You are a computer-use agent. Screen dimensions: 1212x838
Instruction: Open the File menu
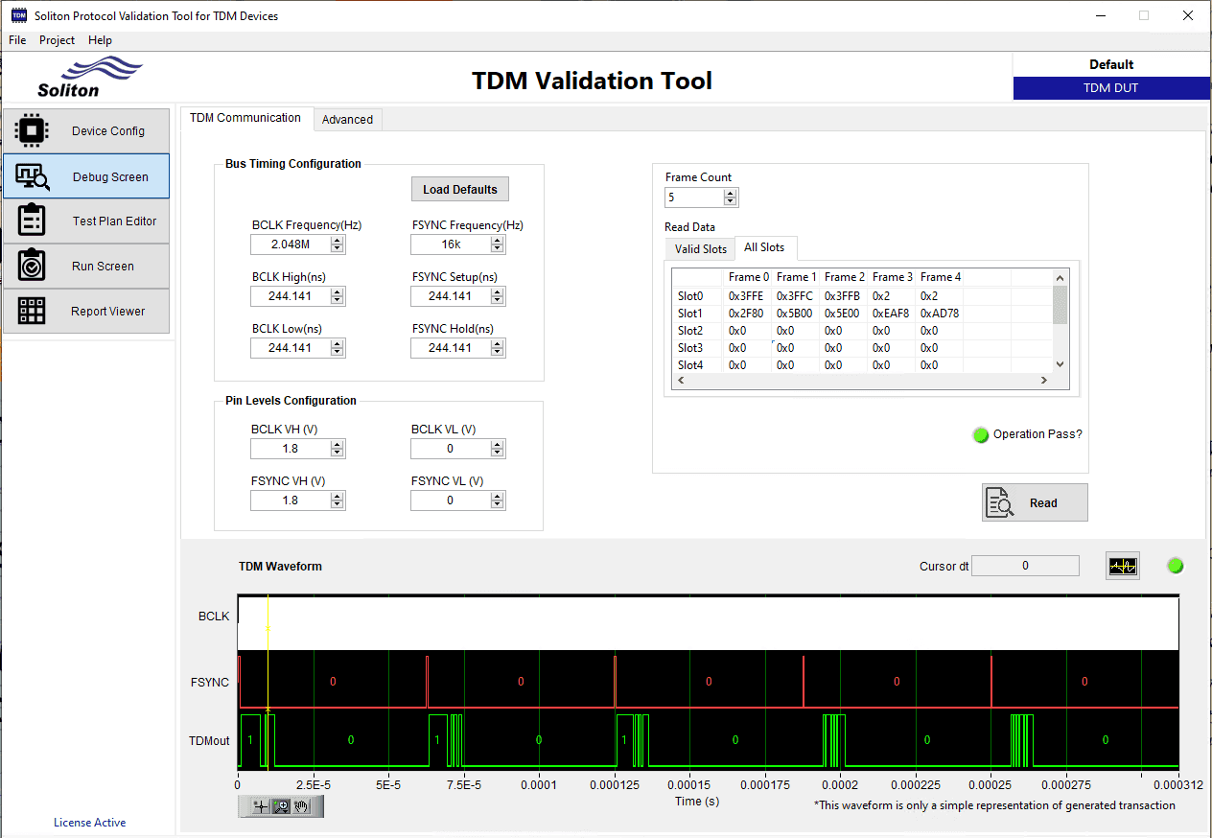tap(17, 40)
